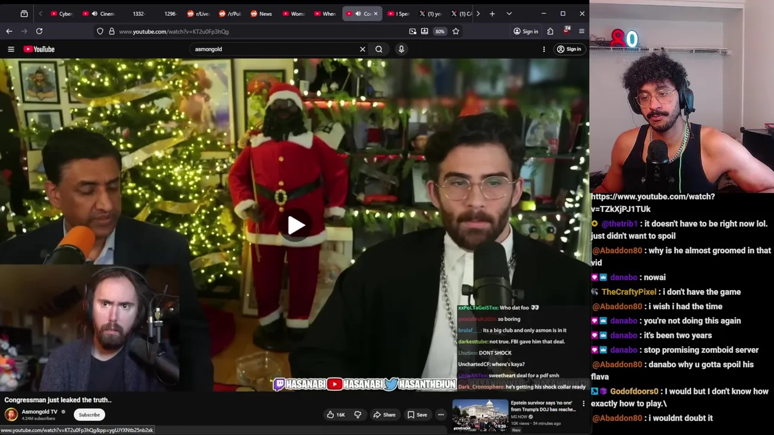Go to YouTube home via logo

[x=39, y=49]
